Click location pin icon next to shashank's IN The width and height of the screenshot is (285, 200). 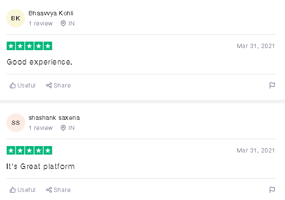point(63,128)
